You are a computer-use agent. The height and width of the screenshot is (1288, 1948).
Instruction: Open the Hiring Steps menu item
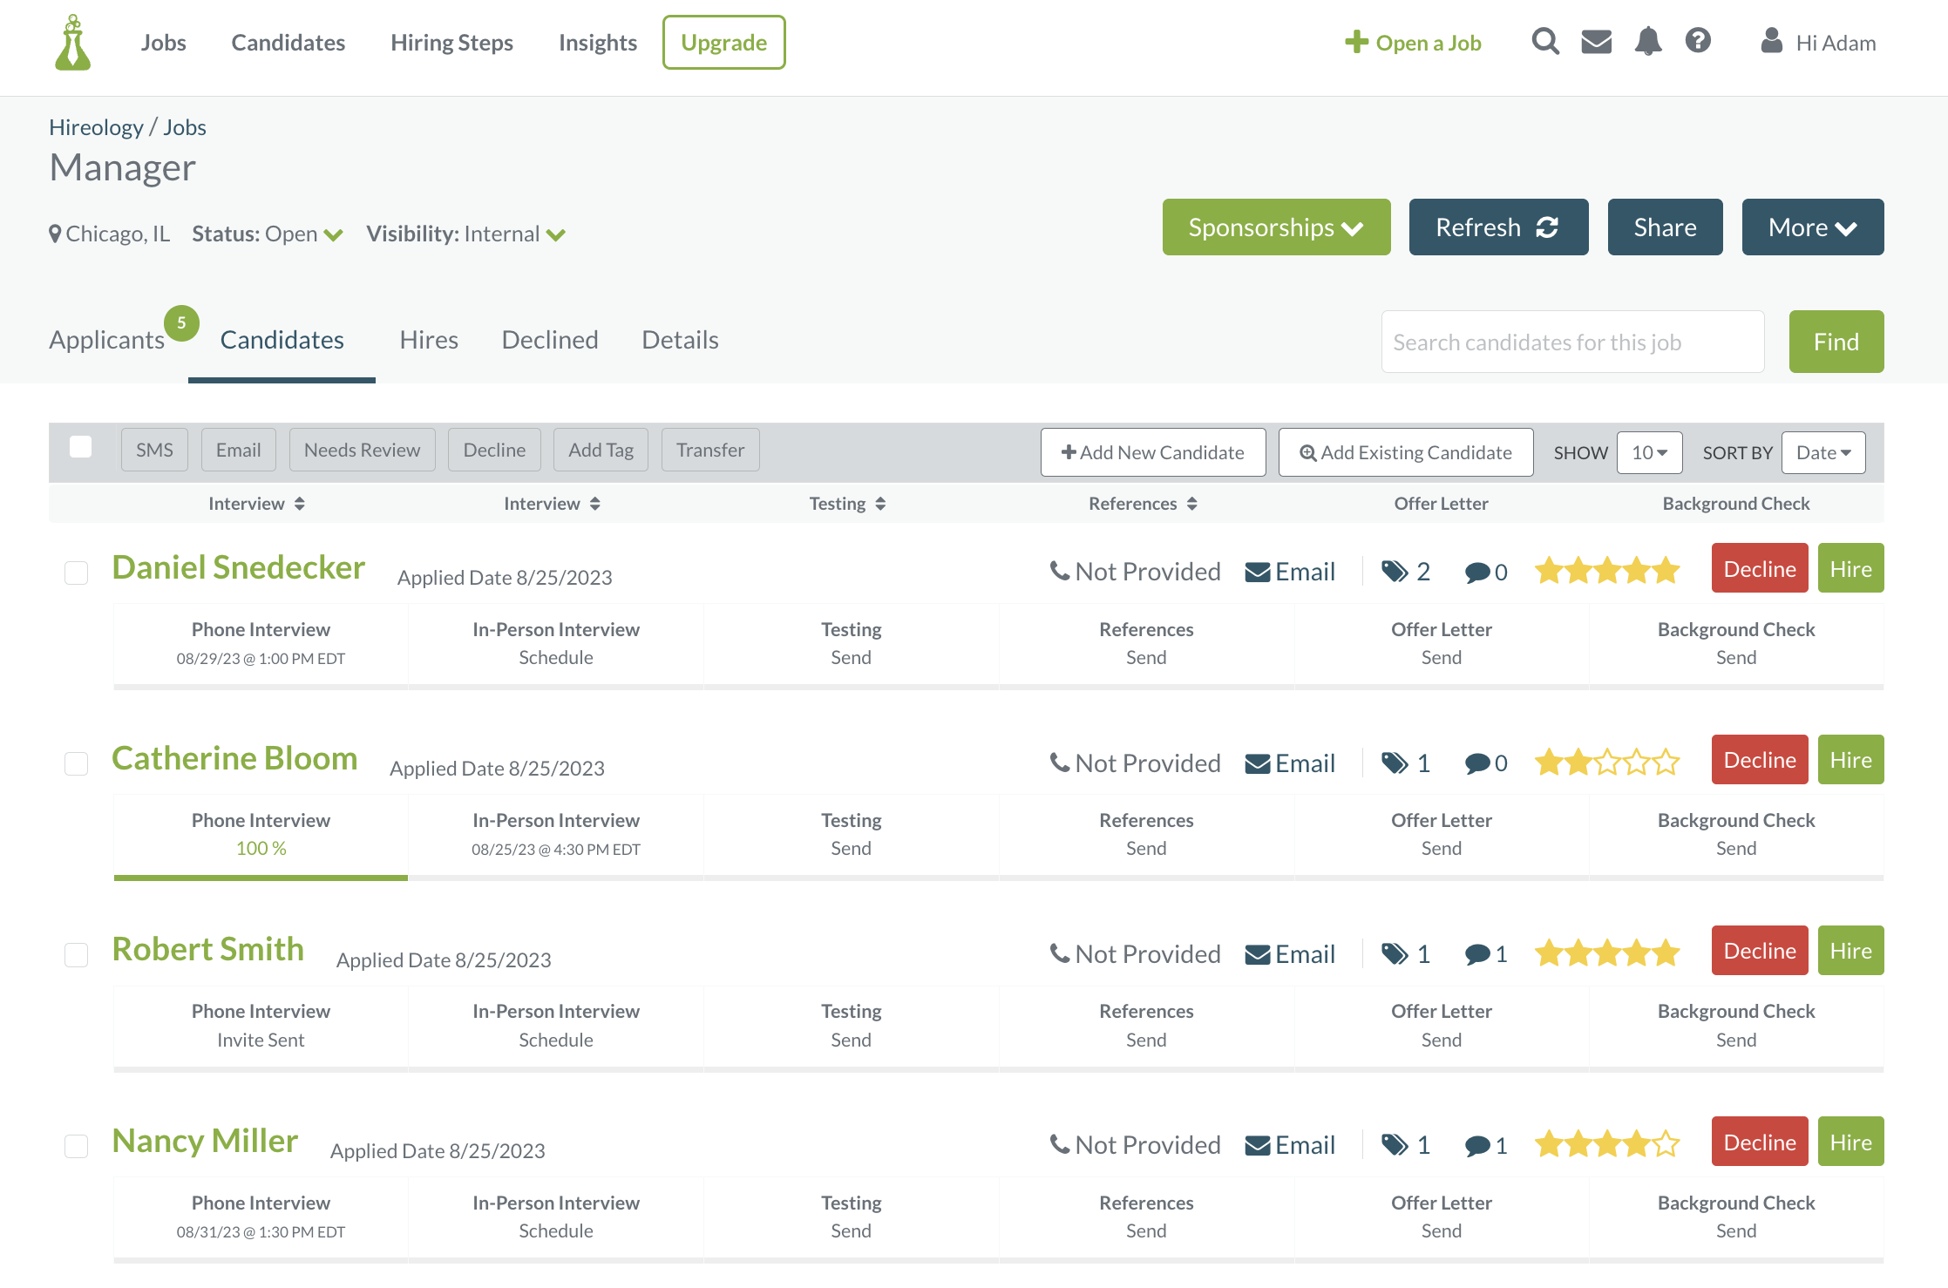pyautogui.click(x=451, y=42)
